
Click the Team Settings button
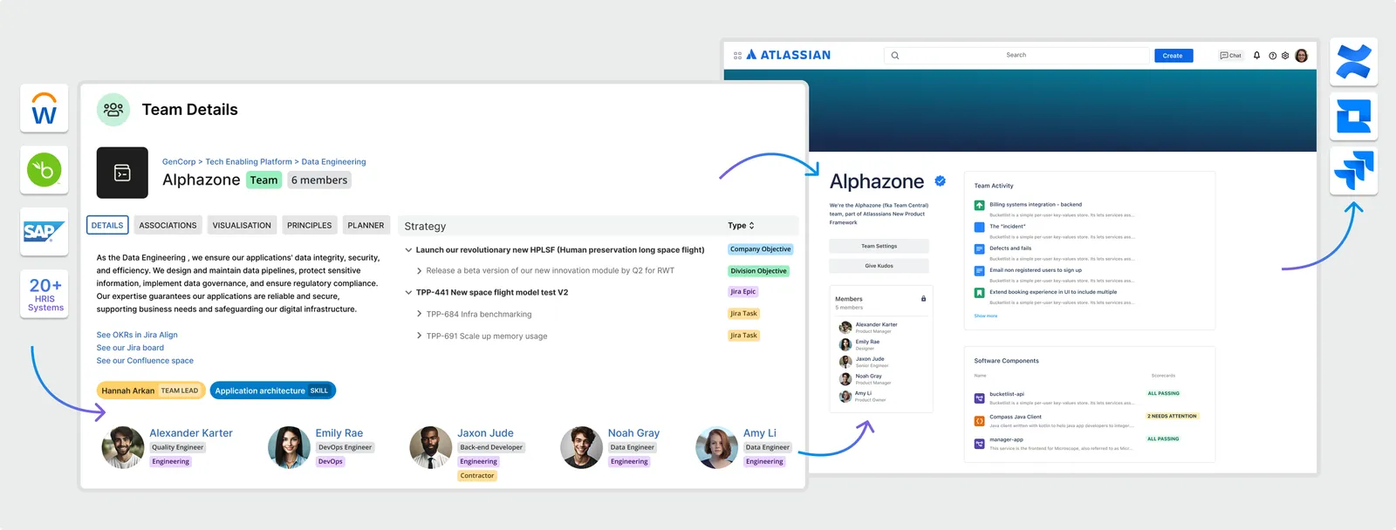tap(879, 247)
